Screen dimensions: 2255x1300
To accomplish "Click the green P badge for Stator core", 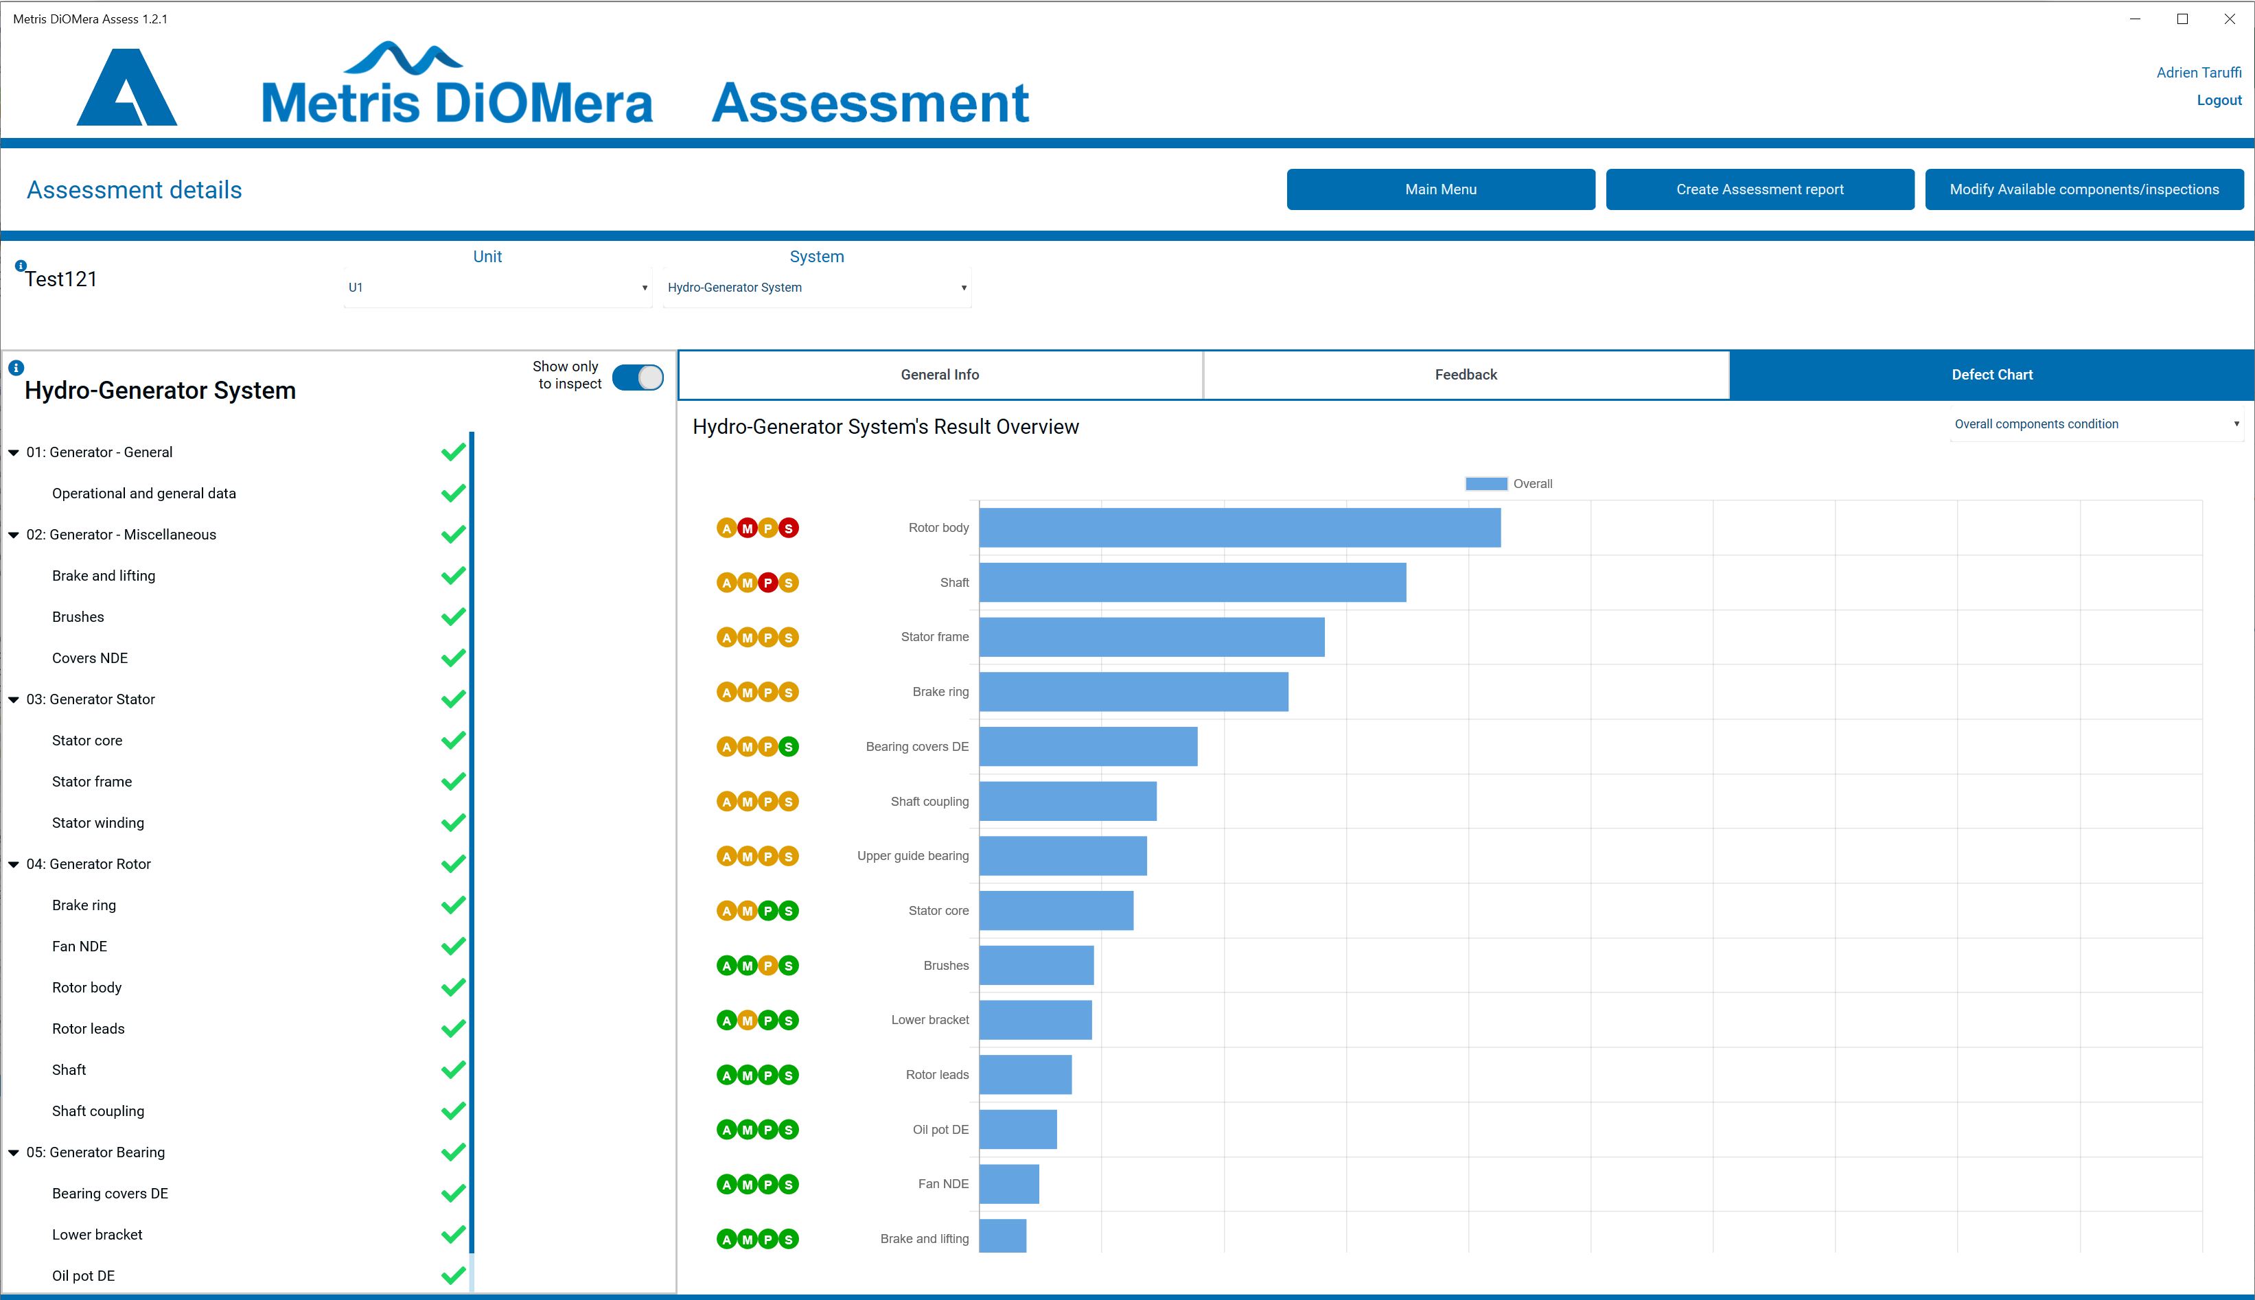I will coord(767,911).
